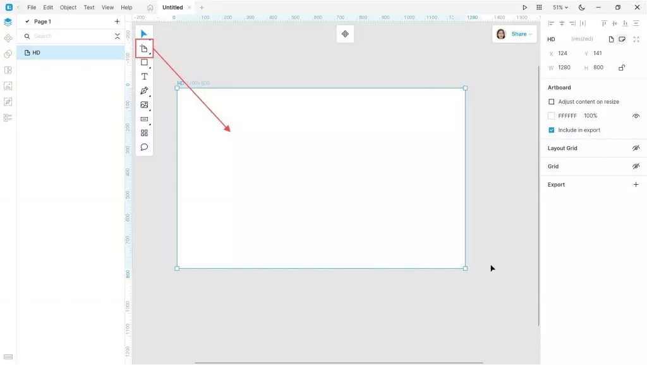
Task: Close the Untitled tab
Action: tap(189, 8)
